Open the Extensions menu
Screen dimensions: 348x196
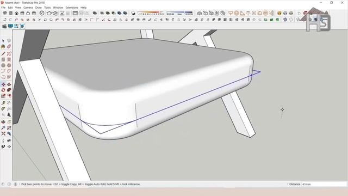(x=72, y=8)
